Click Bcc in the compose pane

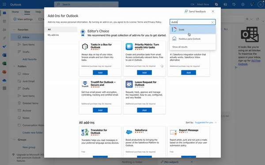pos(226,29)
